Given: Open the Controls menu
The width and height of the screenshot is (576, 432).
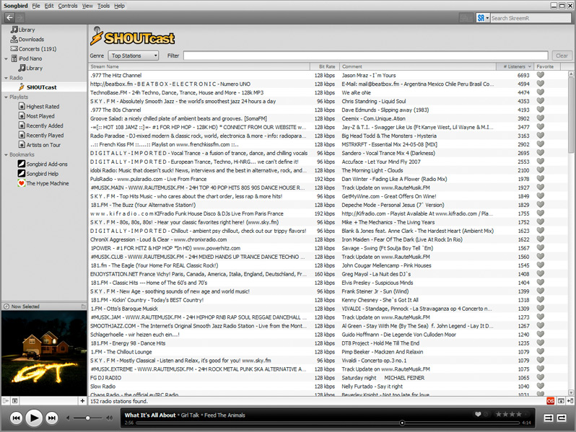Looking at the screenshot, I should (x=68, y=6).
